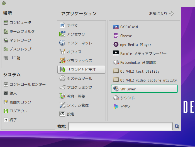Click the 画面のロック icon
195x147 pixels.
coord(6,102)
